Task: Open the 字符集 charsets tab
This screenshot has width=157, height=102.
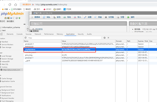Action: pyautogui.click(x=109, y=17)
